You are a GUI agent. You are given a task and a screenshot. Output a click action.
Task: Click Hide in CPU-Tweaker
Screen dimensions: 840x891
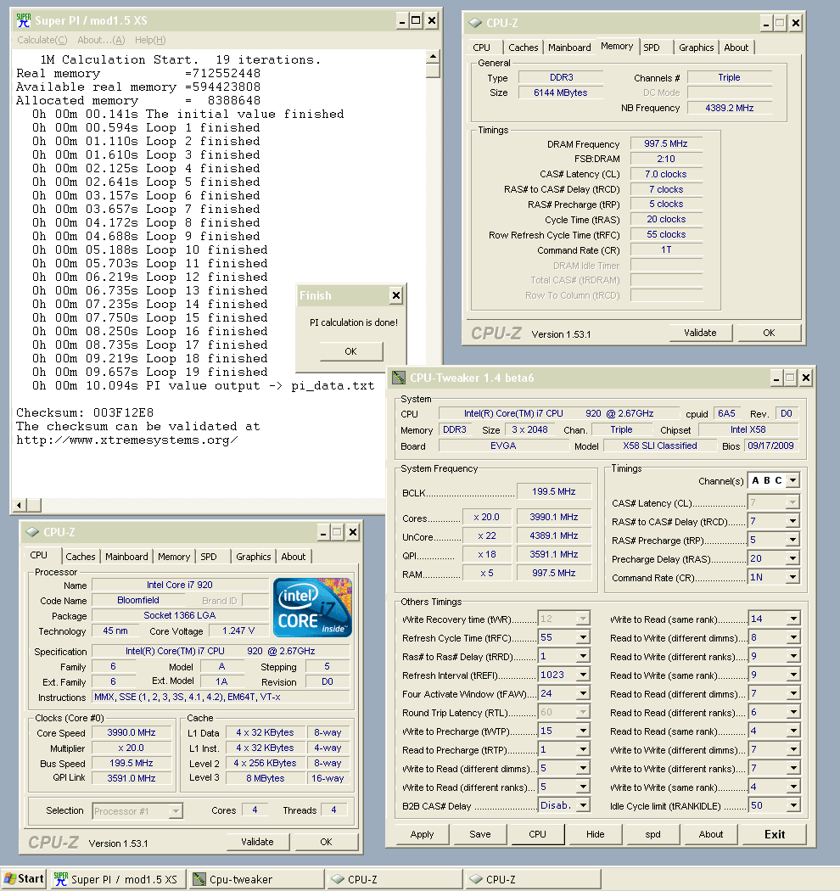[596, 834]
